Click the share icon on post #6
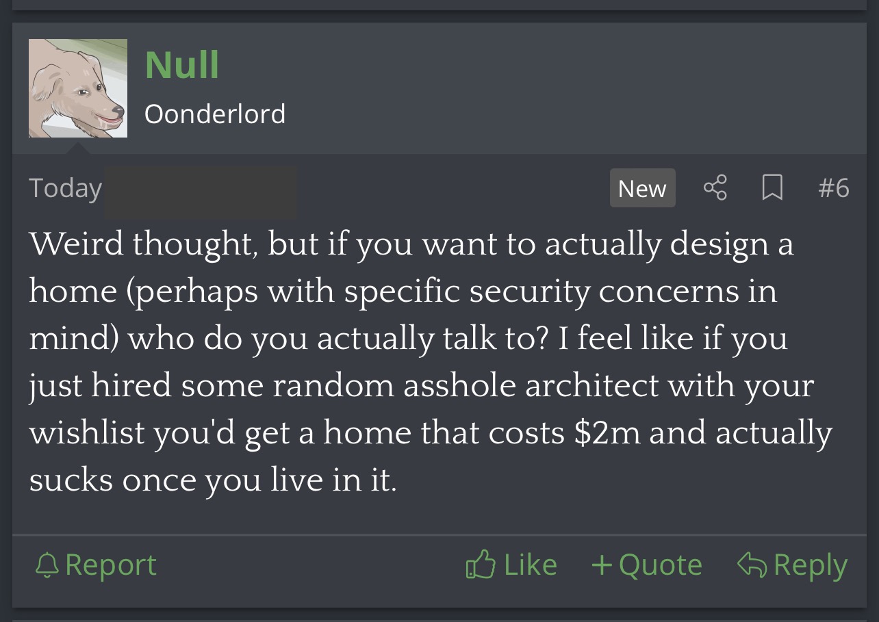Viewport: 879px width, 622px height. tap(715, 187)
